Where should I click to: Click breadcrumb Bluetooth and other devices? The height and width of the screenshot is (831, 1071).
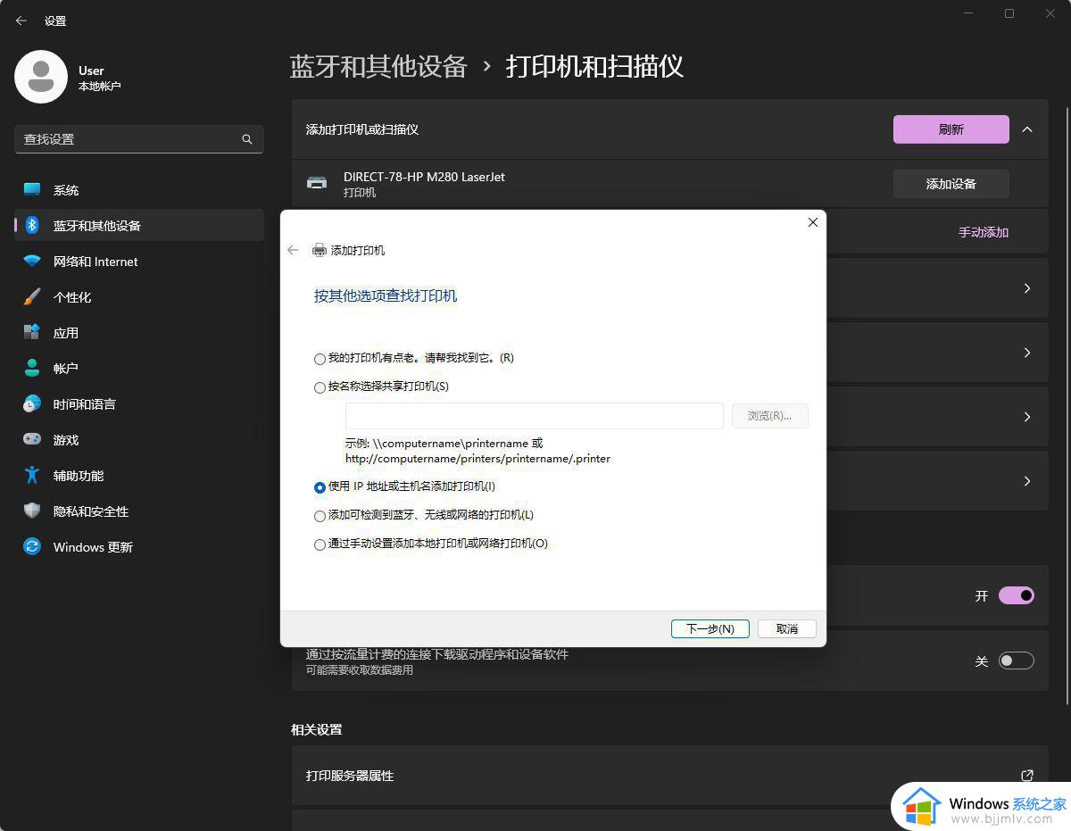[378, 66]
